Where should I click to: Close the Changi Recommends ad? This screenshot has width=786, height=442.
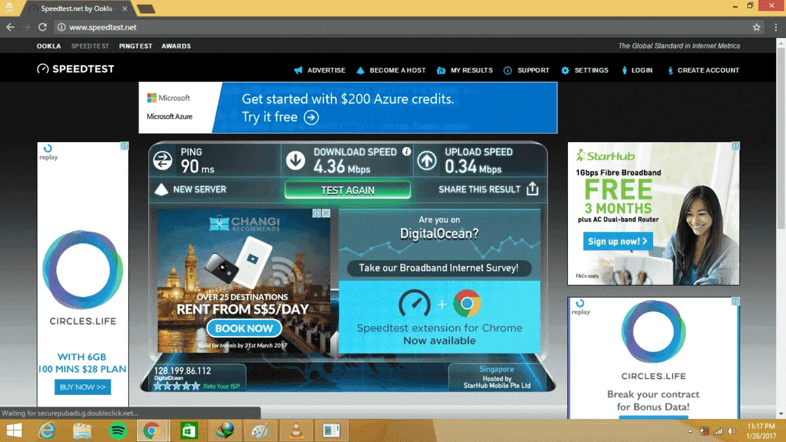(326, 213)
